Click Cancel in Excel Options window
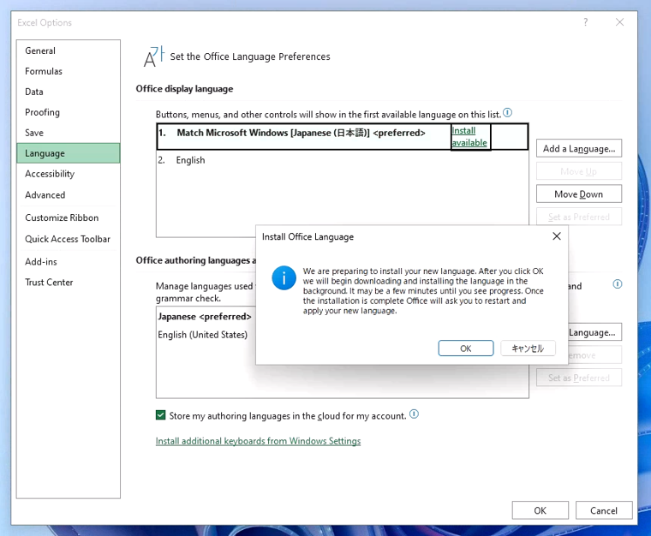Image resolution: width=651 pixels, height=536 pixels. tap(604, 510)
